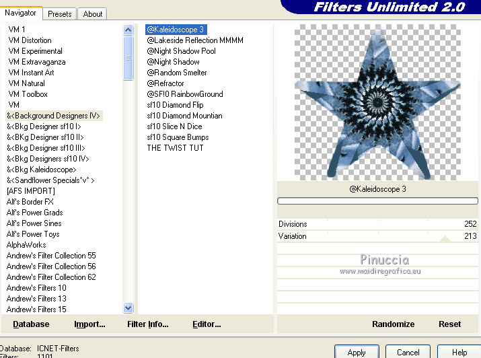Open the filter Editor...
This screenshot has width=481, height=358.
coord(207,324)
